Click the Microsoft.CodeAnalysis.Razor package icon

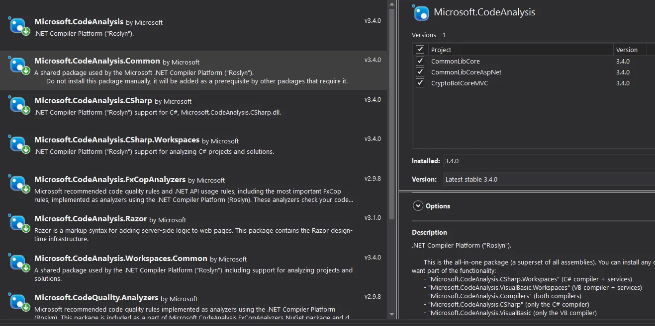[x=18, y=223]
